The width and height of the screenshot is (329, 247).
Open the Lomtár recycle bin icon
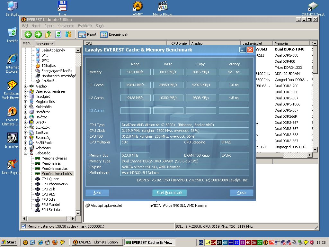[13, 35]
